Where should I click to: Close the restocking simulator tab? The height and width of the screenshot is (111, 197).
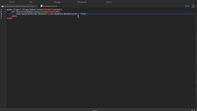(36, 6)
